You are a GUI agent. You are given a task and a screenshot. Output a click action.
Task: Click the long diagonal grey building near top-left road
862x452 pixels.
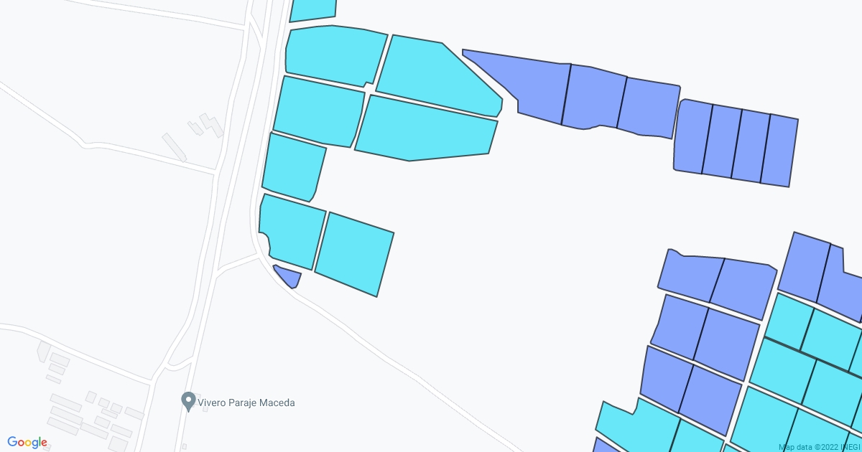(x=174, y=146)
